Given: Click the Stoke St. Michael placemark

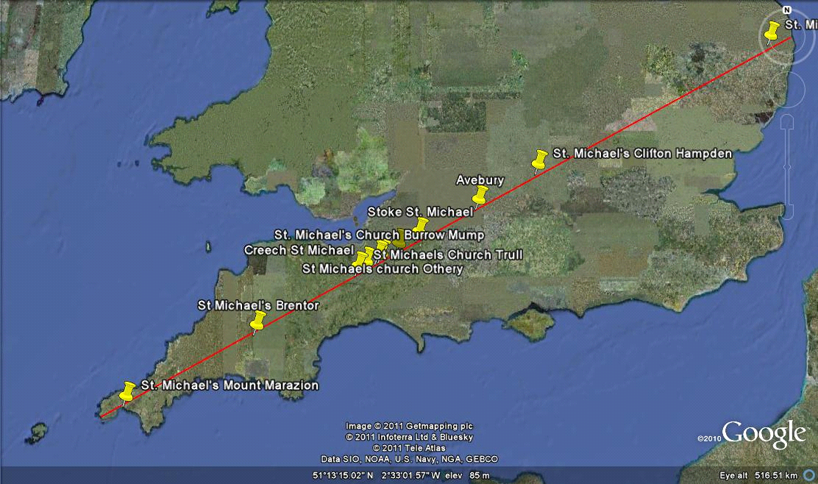Looking at the screenshot, I should [421, 225].
